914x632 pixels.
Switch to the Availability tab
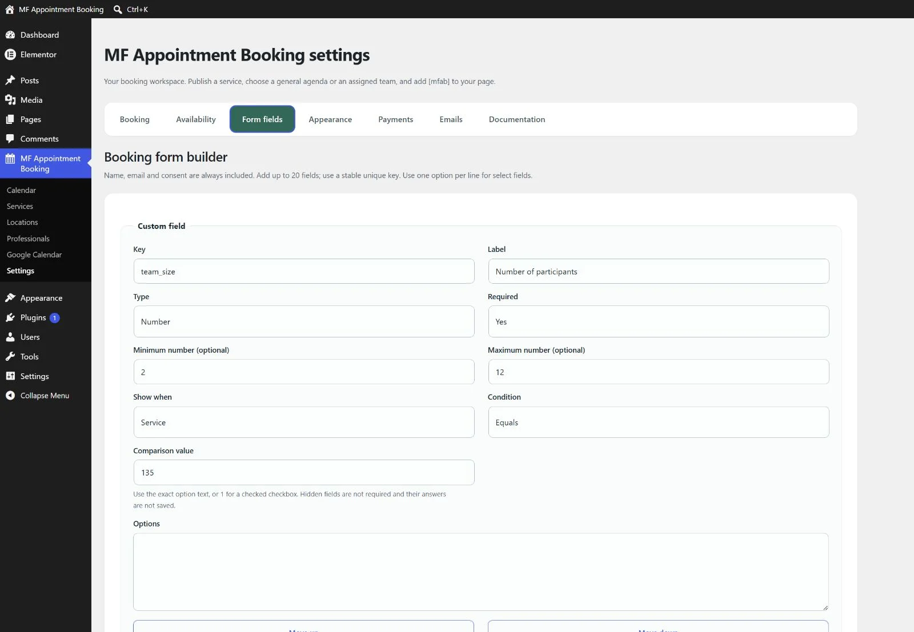(196, 119)
